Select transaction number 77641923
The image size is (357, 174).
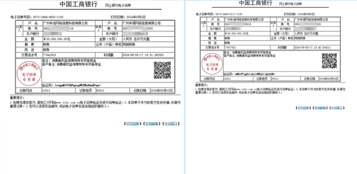pyautogui.click(x=49, y=55)
